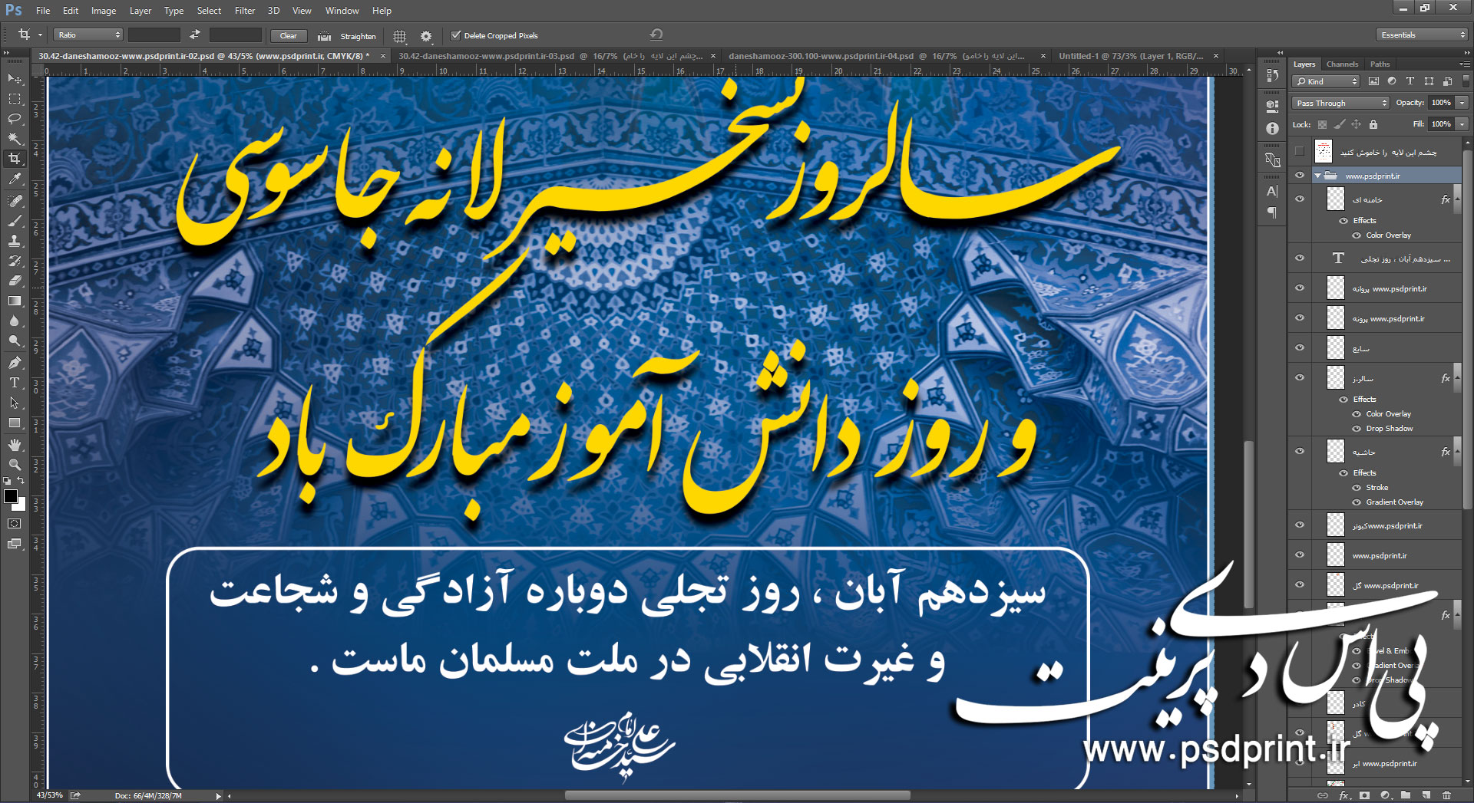The height and width of the screenshot is (803, 1474).
Task: Switch to the Paths tab
Action: [x=1380, y=64]
